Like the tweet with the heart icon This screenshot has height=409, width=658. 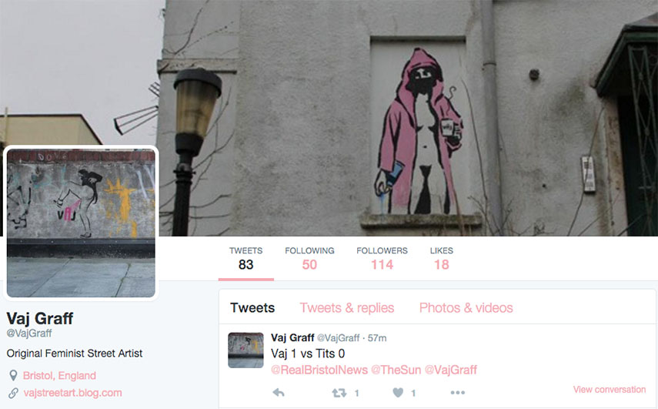coord(398,393)
